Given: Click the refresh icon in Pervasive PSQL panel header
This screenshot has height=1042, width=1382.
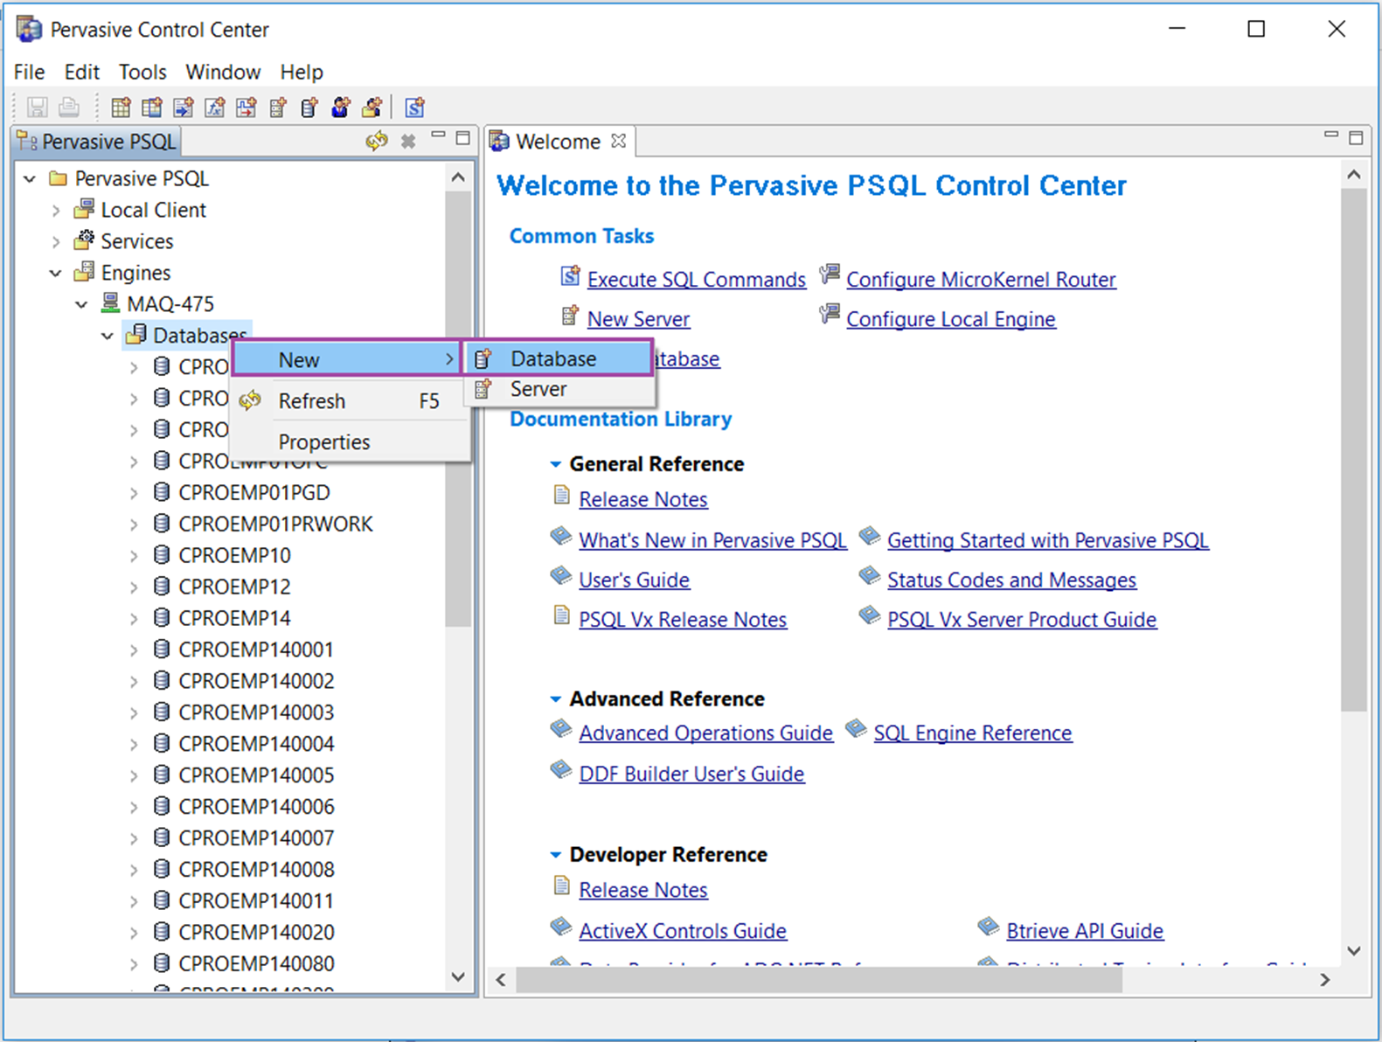Looking at the screenshot, I should [x=377, y=141].
